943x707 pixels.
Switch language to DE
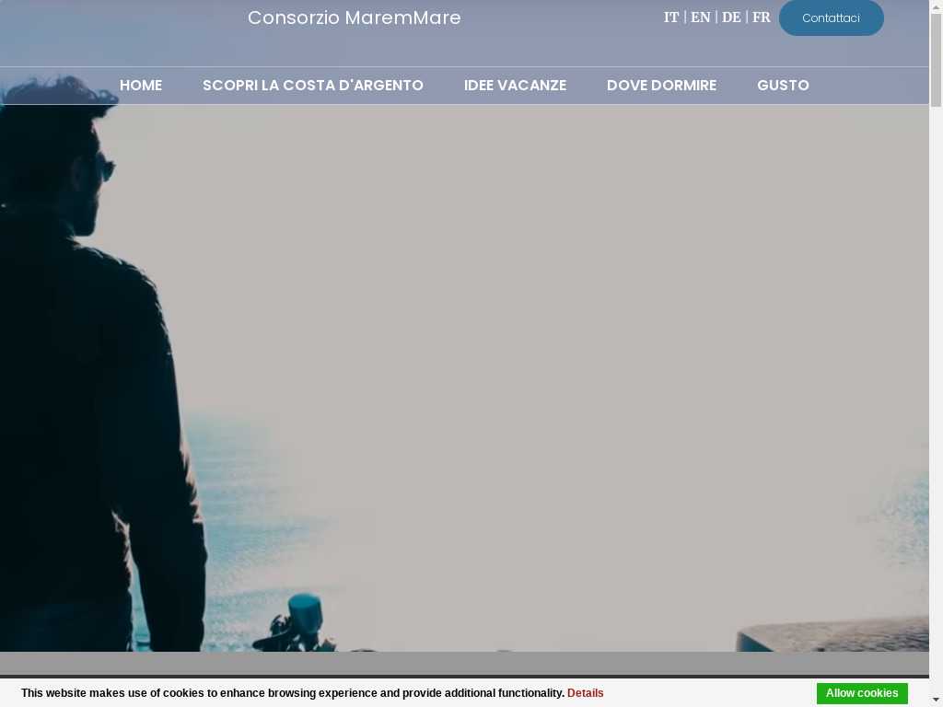pyautogui.click(x=731, y=17)
